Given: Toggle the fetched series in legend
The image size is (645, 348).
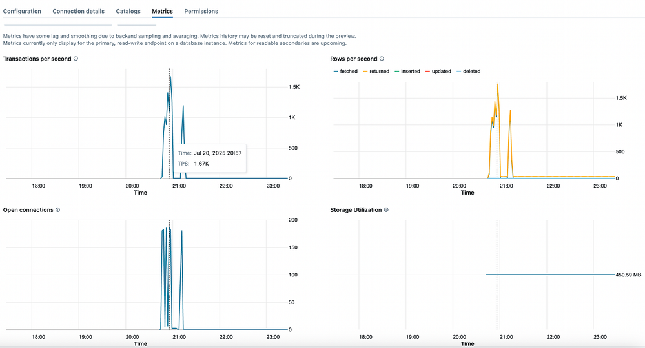Looking at the screenshot, I should tap(345, 72).
